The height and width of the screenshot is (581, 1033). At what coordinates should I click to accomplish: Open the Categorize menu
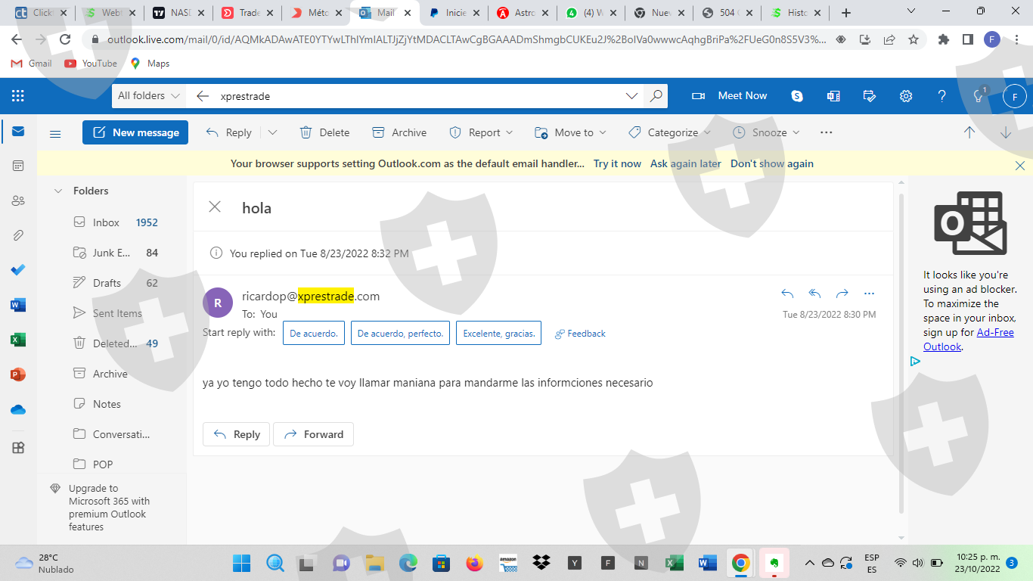click(670, 132)
